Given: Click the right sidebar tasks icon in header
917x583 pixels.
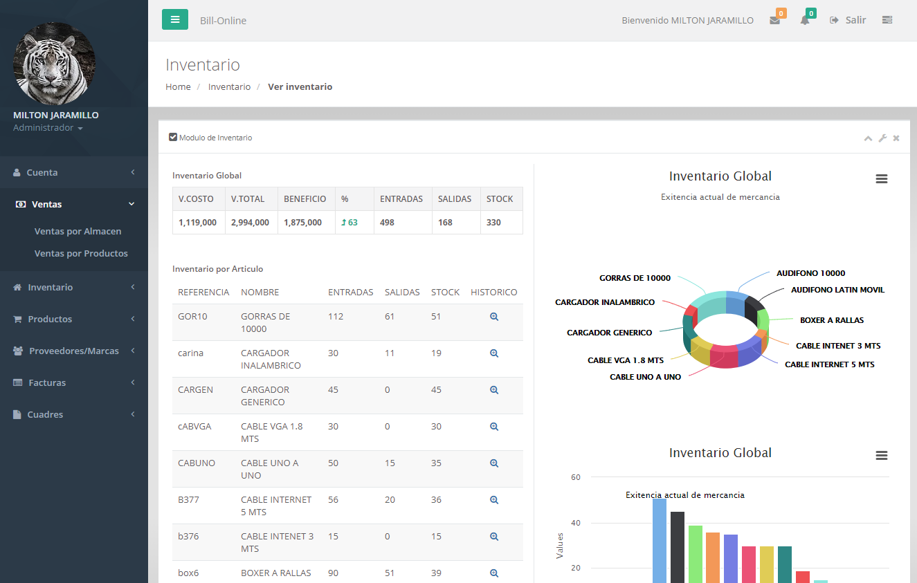Looking at the screenshot, I should [887, 20].
